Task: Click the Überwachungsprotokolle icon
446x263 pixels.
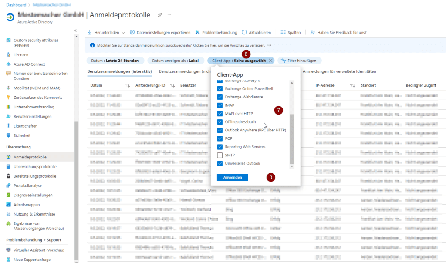Action: tap(8, 167)
